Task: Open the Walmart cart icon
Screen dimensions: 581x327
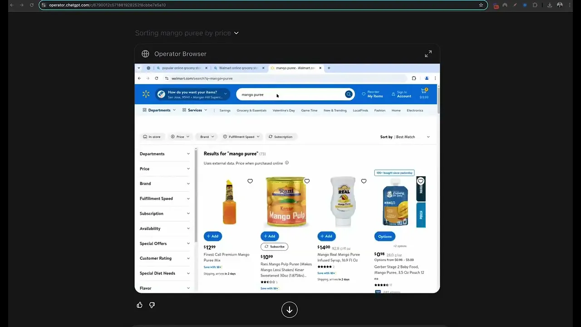Action: click(424, 93)
